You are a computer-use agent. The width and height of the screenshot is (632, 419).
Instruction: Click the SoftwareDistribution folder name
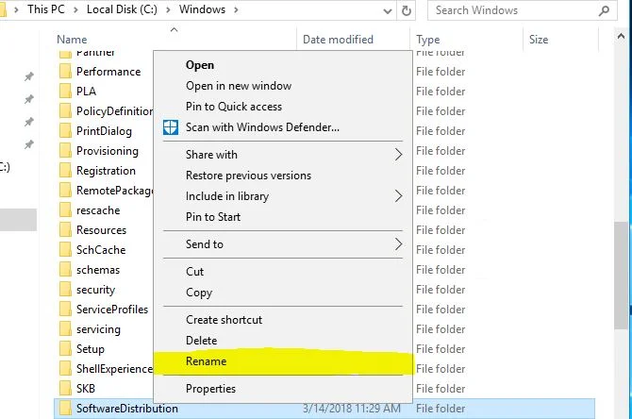[127, 409]
